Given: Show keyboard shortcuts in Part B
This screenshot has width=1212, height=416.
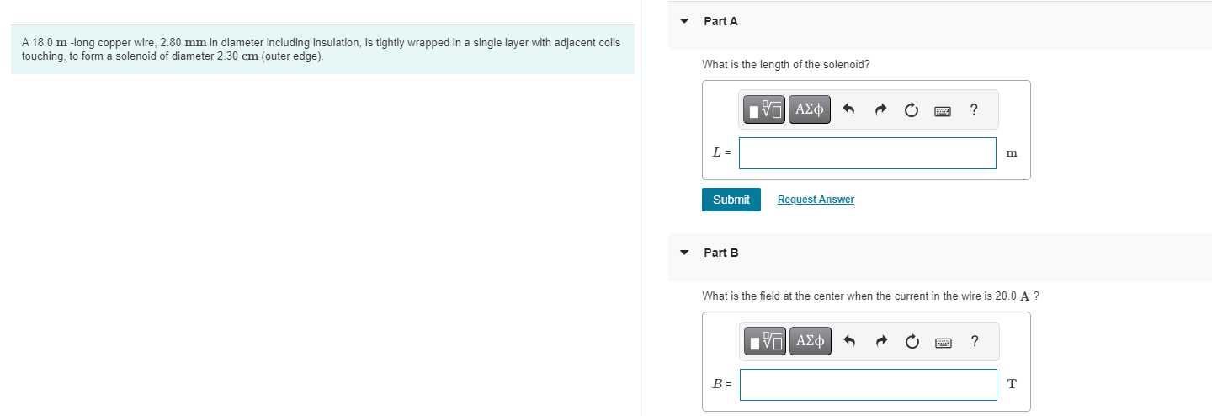Looking at the screenshot, I should (x=943, y=341).
